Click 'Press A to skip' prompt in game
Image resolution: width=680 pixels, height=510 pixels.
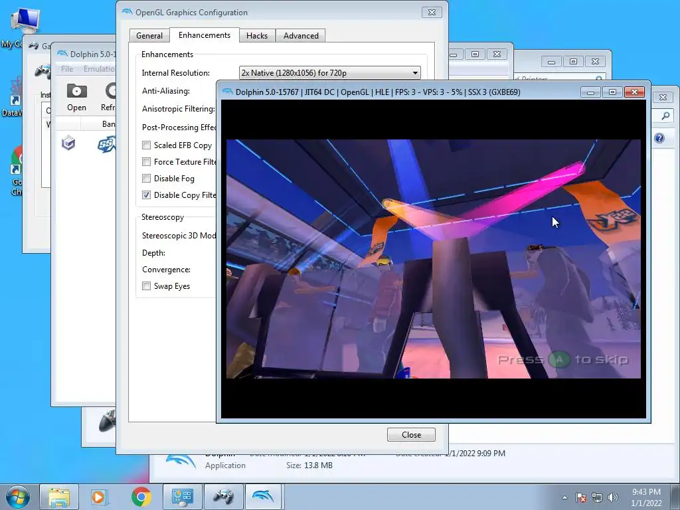click(563, 359)
